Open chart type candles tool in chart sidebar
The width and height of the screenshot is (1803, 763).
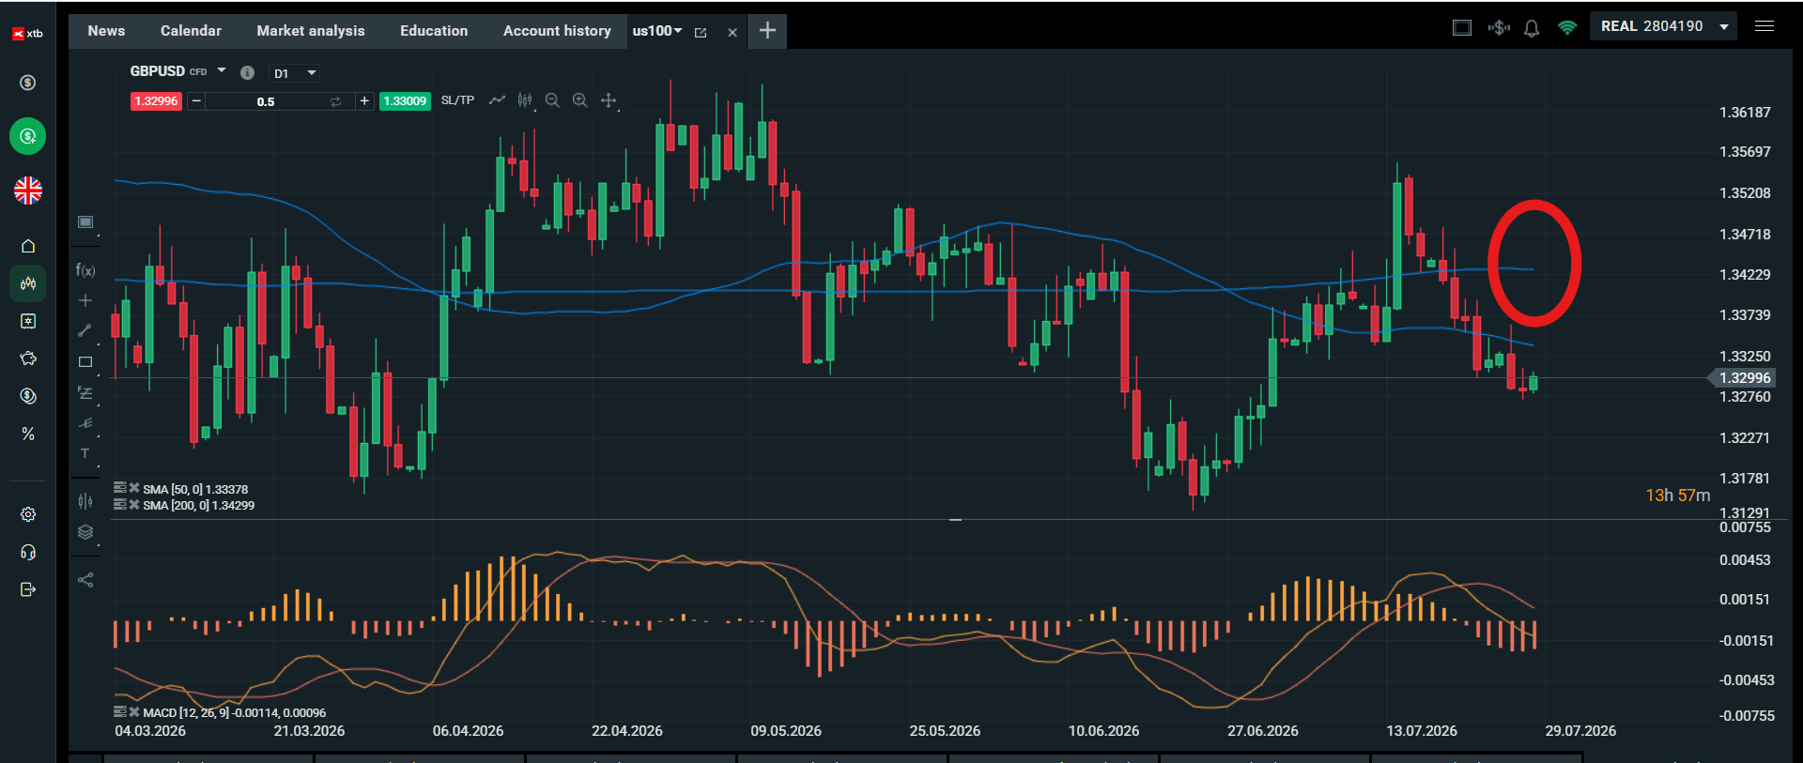[x=85, y=501]
